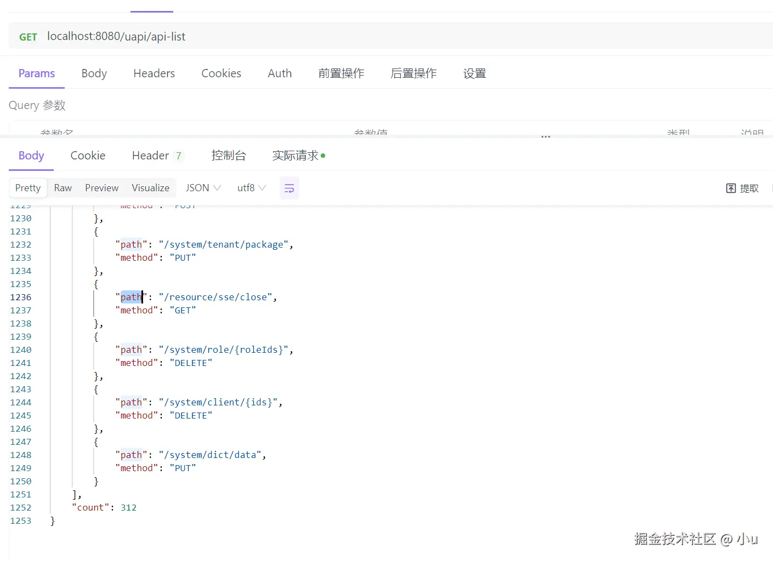Click the "/resource/sse/close" value
The width and height of the screenshot is (773, 561).
pos(215,297)
